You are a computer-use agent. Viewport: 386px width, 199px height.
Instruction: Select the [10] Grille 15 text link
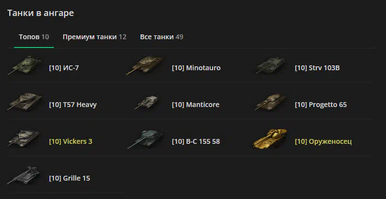point(69,178)
